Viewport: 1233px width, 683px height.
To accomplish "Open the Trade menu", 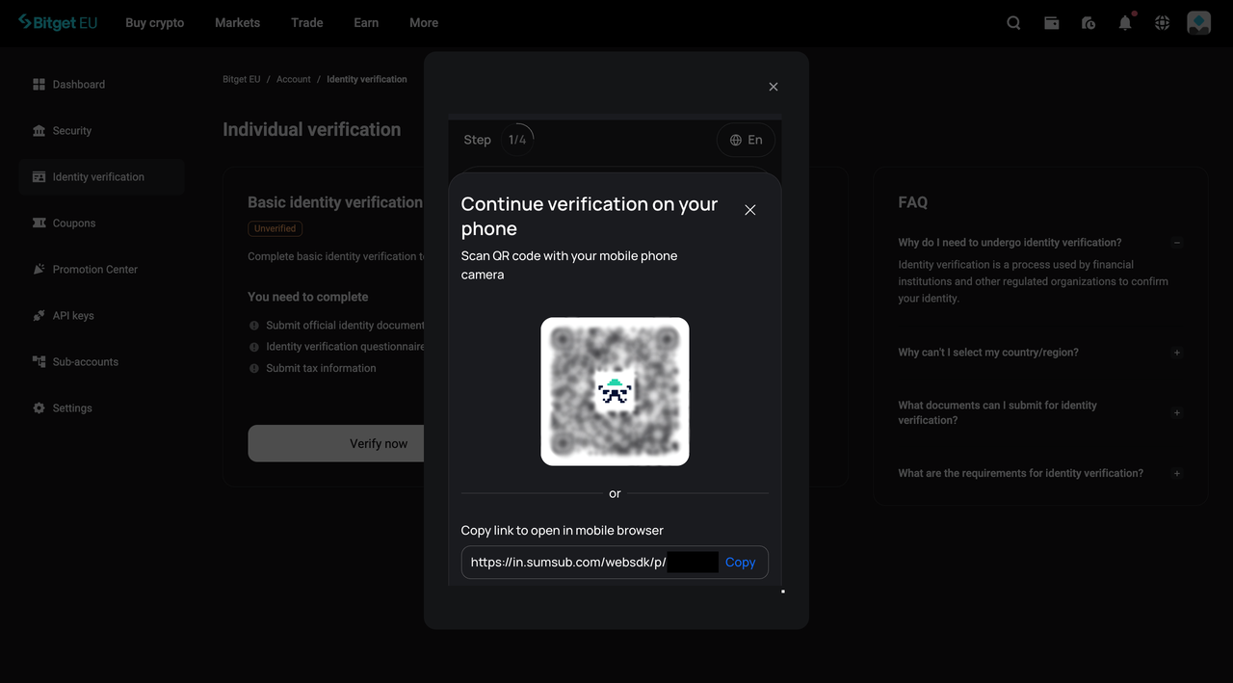I will click(x=307, y=23).
